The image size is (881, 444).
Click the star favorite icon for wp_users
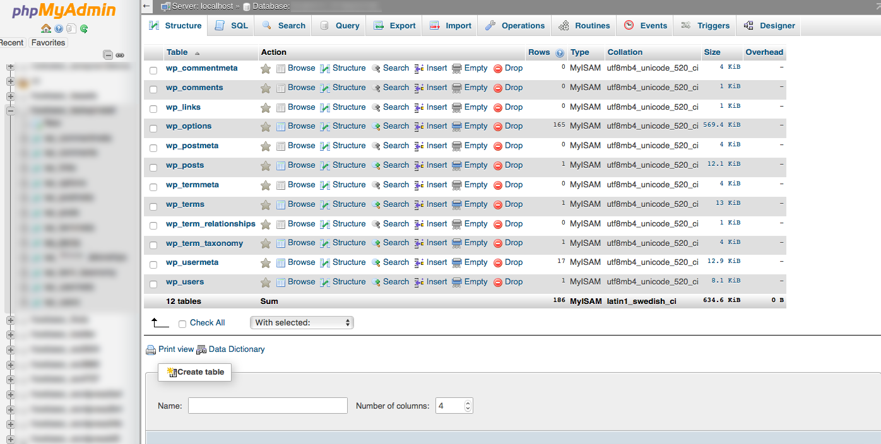point(266,283)
